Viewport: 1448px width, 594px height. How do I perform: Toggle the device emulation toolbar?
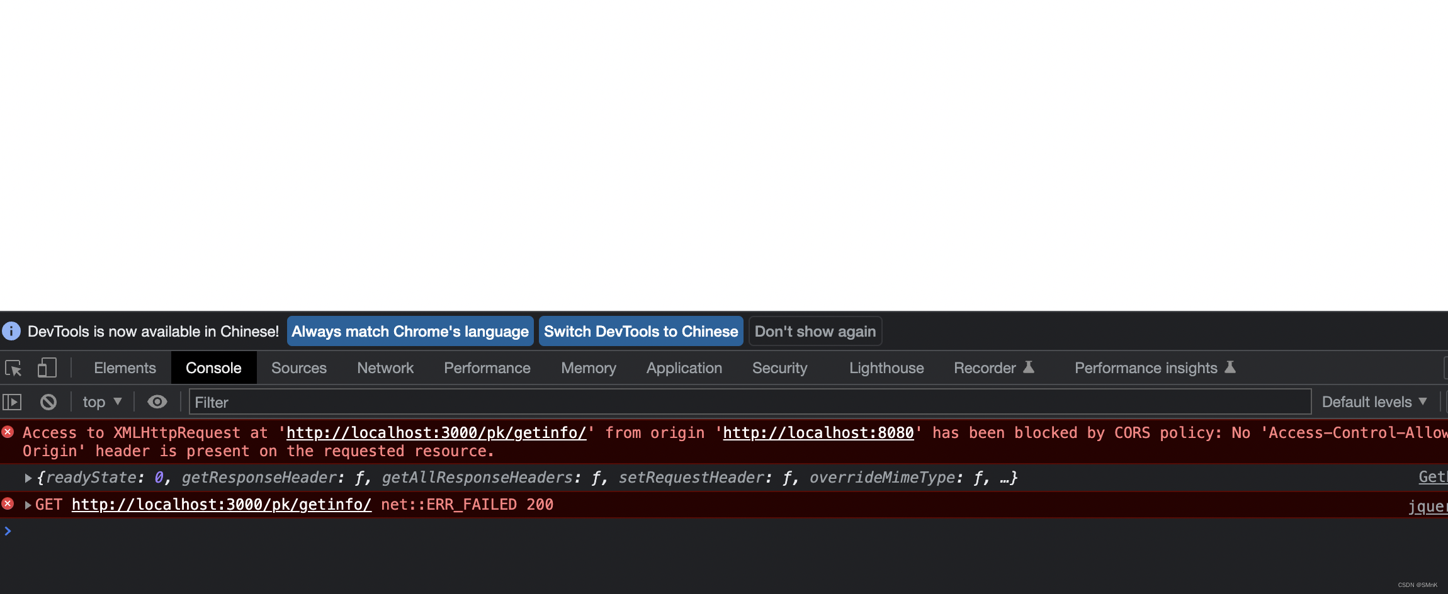[46, 367]
